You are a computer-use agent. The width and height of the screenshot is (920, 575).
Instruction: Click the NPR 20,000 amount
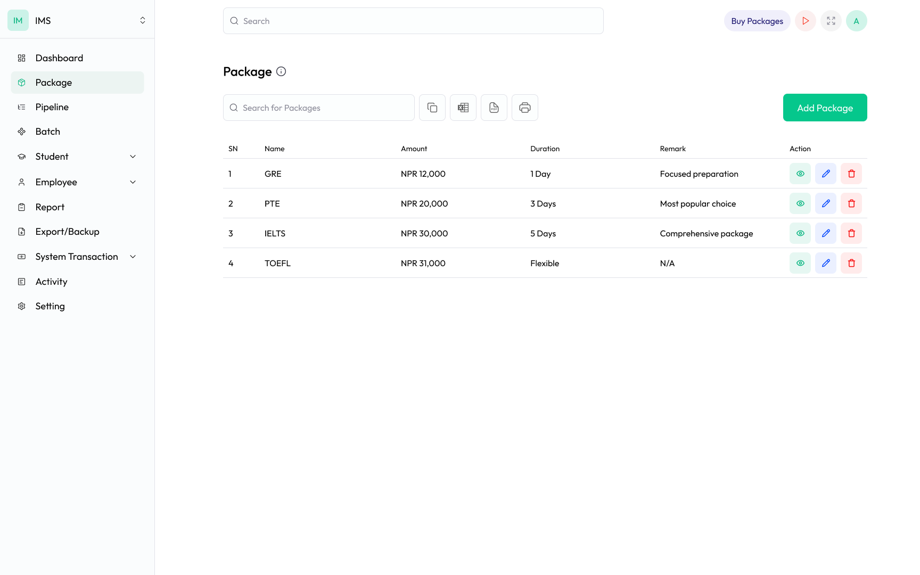click(424, 203)
